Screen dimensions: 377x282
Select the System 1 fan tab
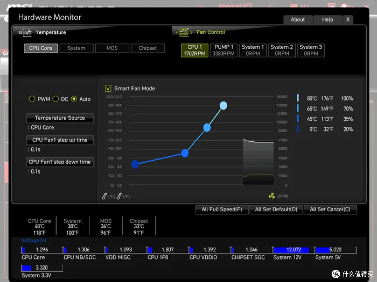(253, 50)
